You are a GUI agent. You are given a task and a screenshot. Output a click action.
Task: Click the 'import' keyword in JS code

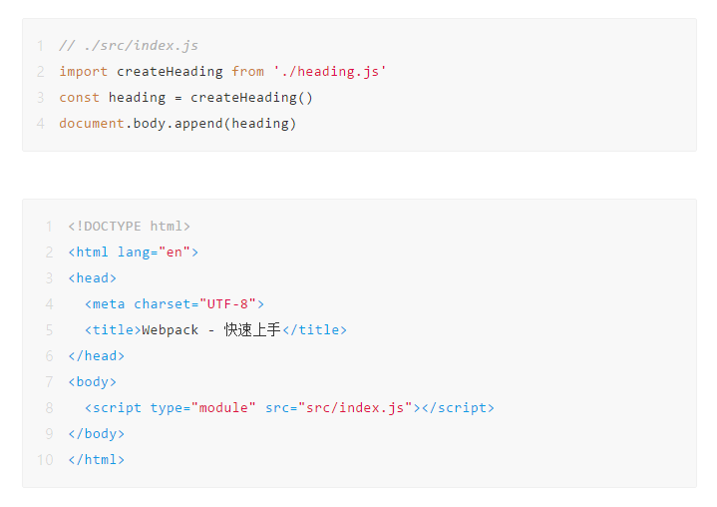[83, 72]
